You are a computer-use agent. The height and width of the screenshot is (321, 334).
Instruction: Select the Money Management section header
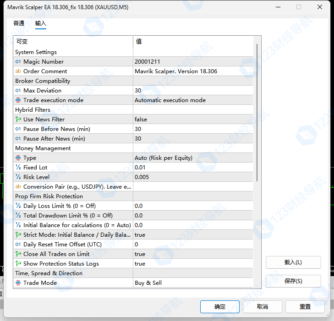click(x=43, y=148)
